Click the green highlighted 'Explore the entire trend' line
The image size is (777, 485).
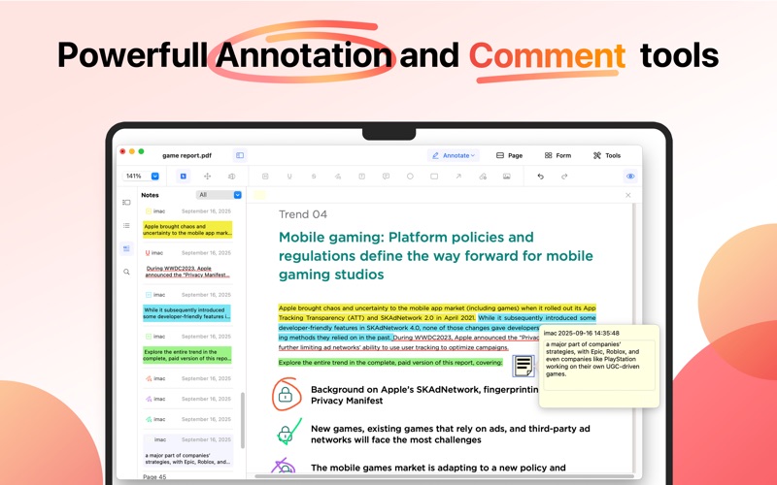390,362
